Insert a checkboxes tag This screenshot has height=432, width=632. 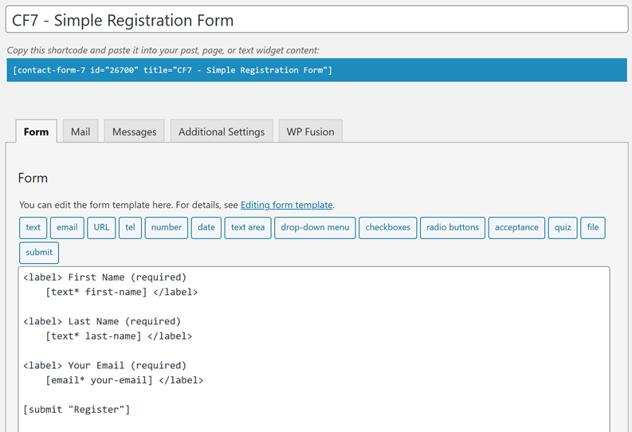388,228
